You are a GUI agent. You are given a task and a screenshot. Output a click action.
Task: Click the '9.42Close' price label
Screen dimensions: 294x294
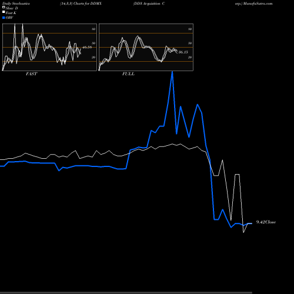click(x=266, y=222)
